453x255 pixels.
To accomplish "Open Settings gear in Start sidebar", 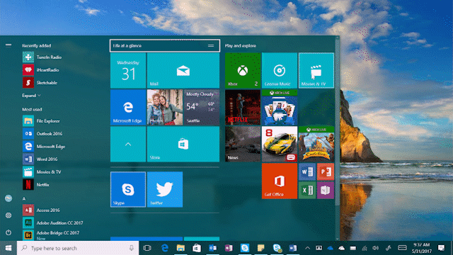I will (8, 215).
